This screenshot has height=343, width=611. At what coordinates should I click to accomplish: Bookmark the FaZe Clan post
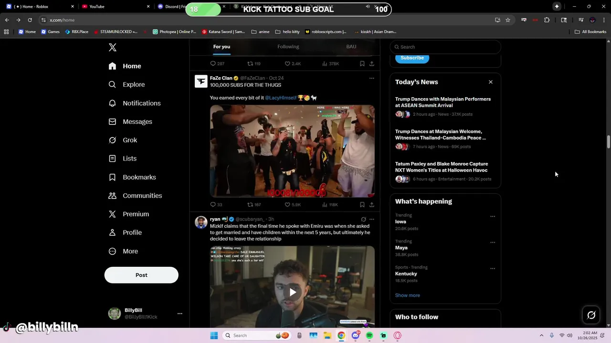[x=362, y=204]
